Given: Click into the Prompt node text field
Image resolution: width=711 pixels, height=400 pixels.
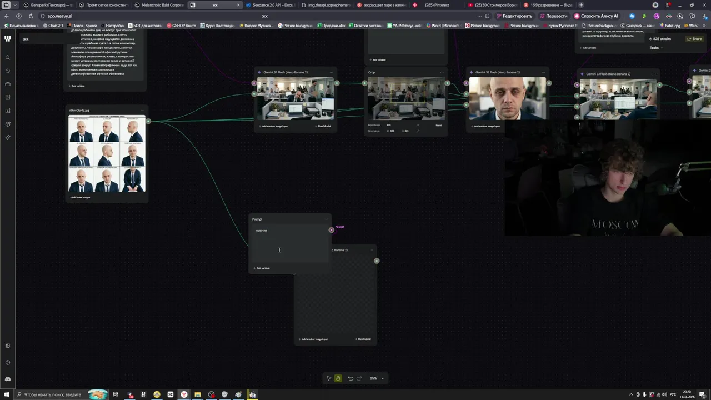Looking at the screenshot, I should point(289,243).
